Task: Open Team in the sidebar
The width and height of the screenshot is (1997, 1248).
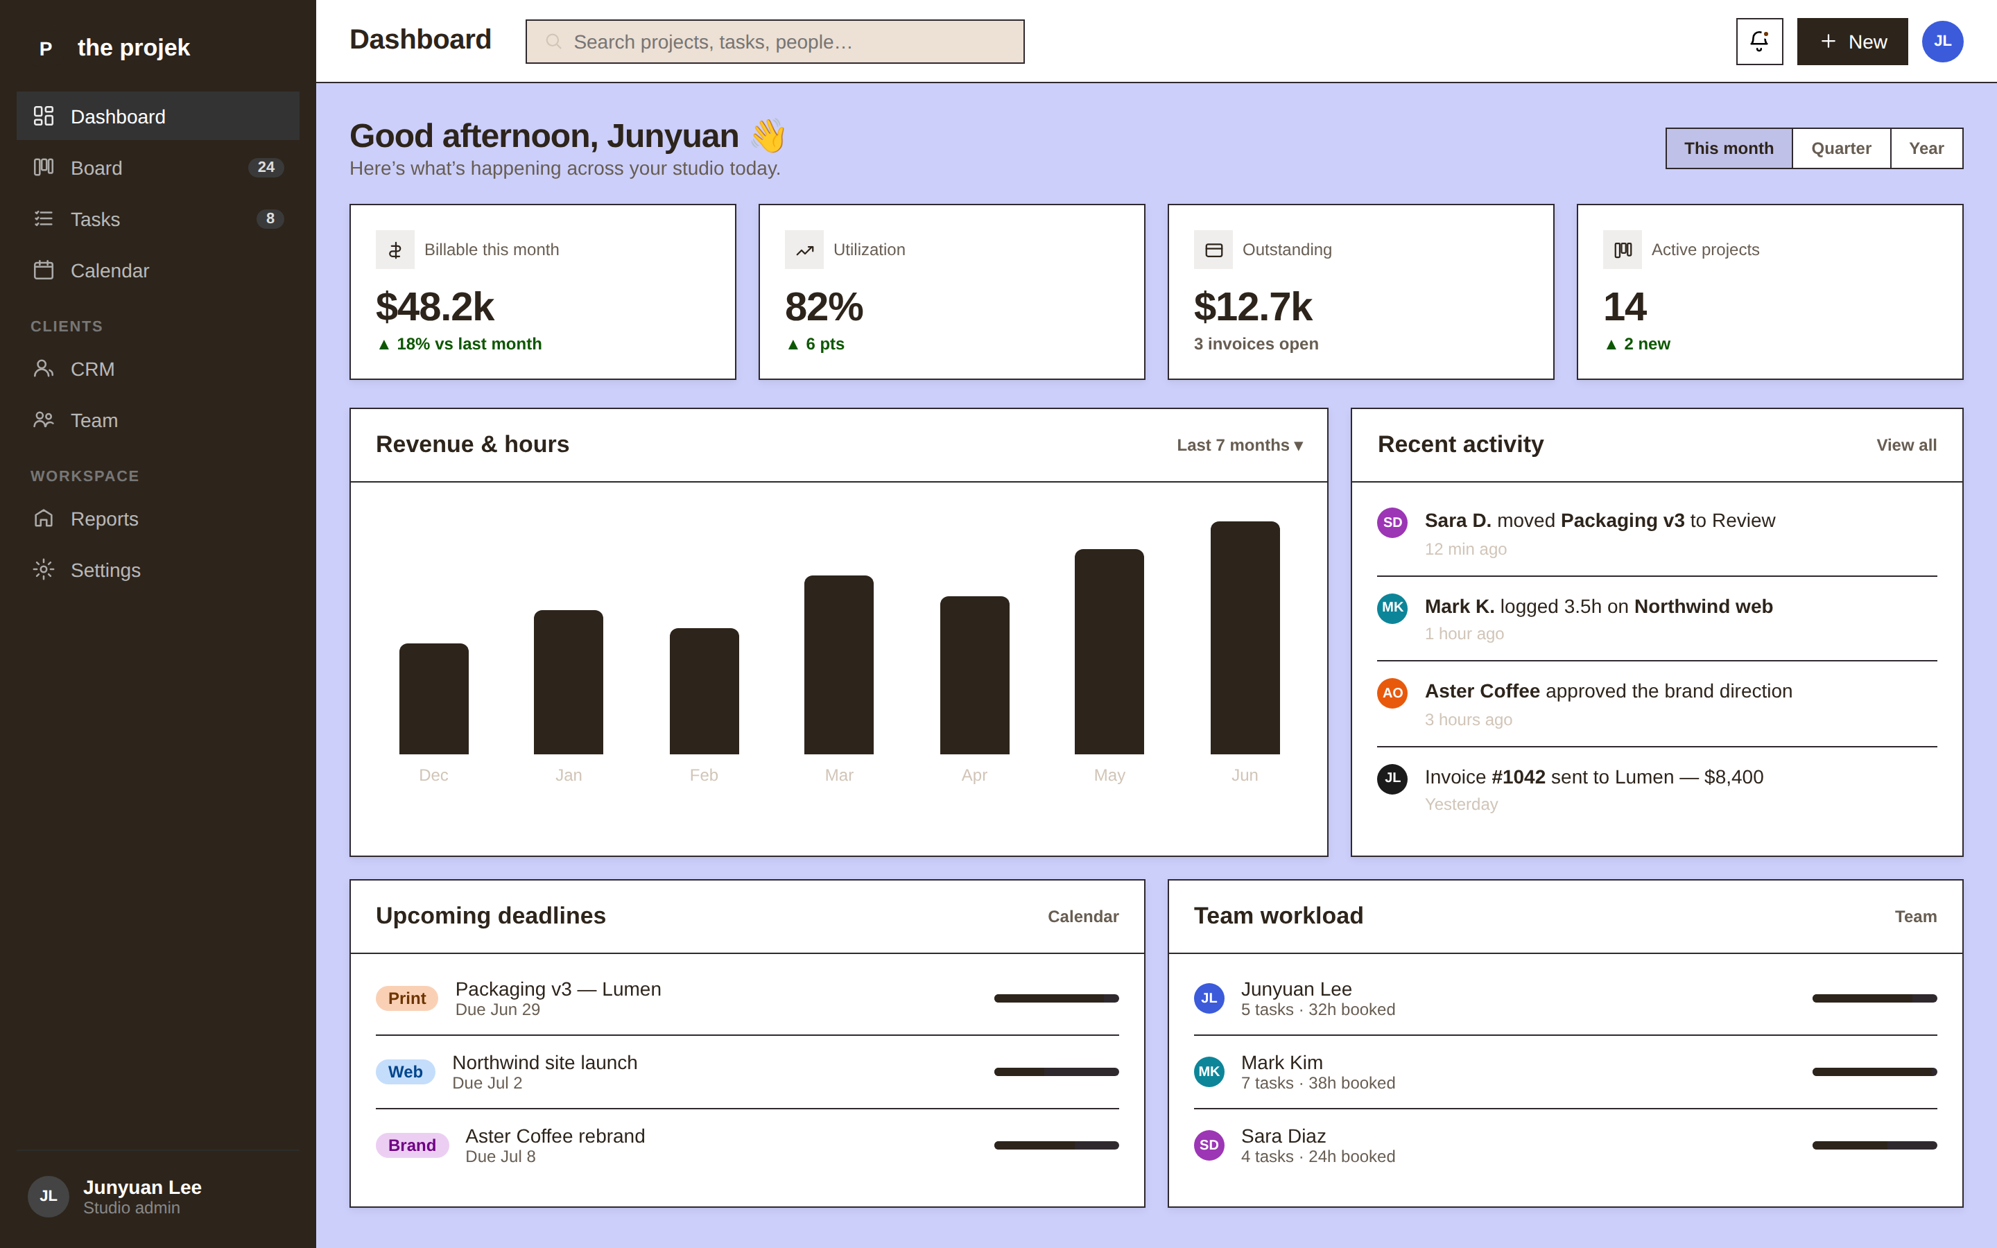Action: click(x=157, y=419)
